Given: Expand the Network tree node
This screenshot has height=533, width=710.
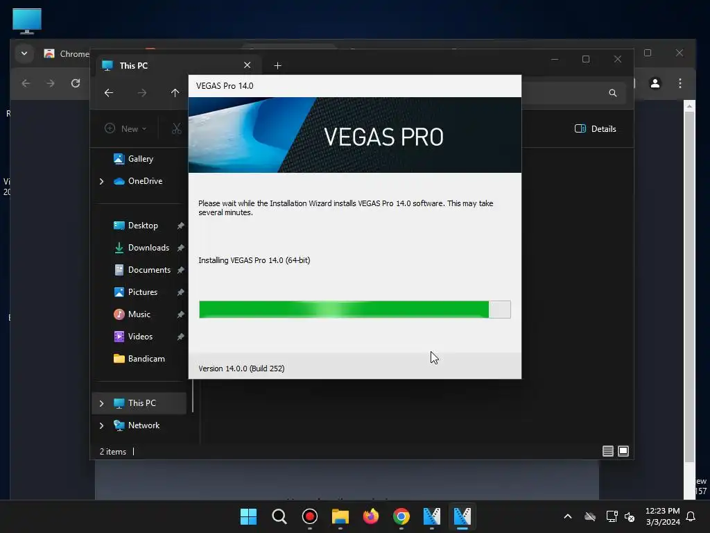Looking at the screenshot, I should coord(101,425).
